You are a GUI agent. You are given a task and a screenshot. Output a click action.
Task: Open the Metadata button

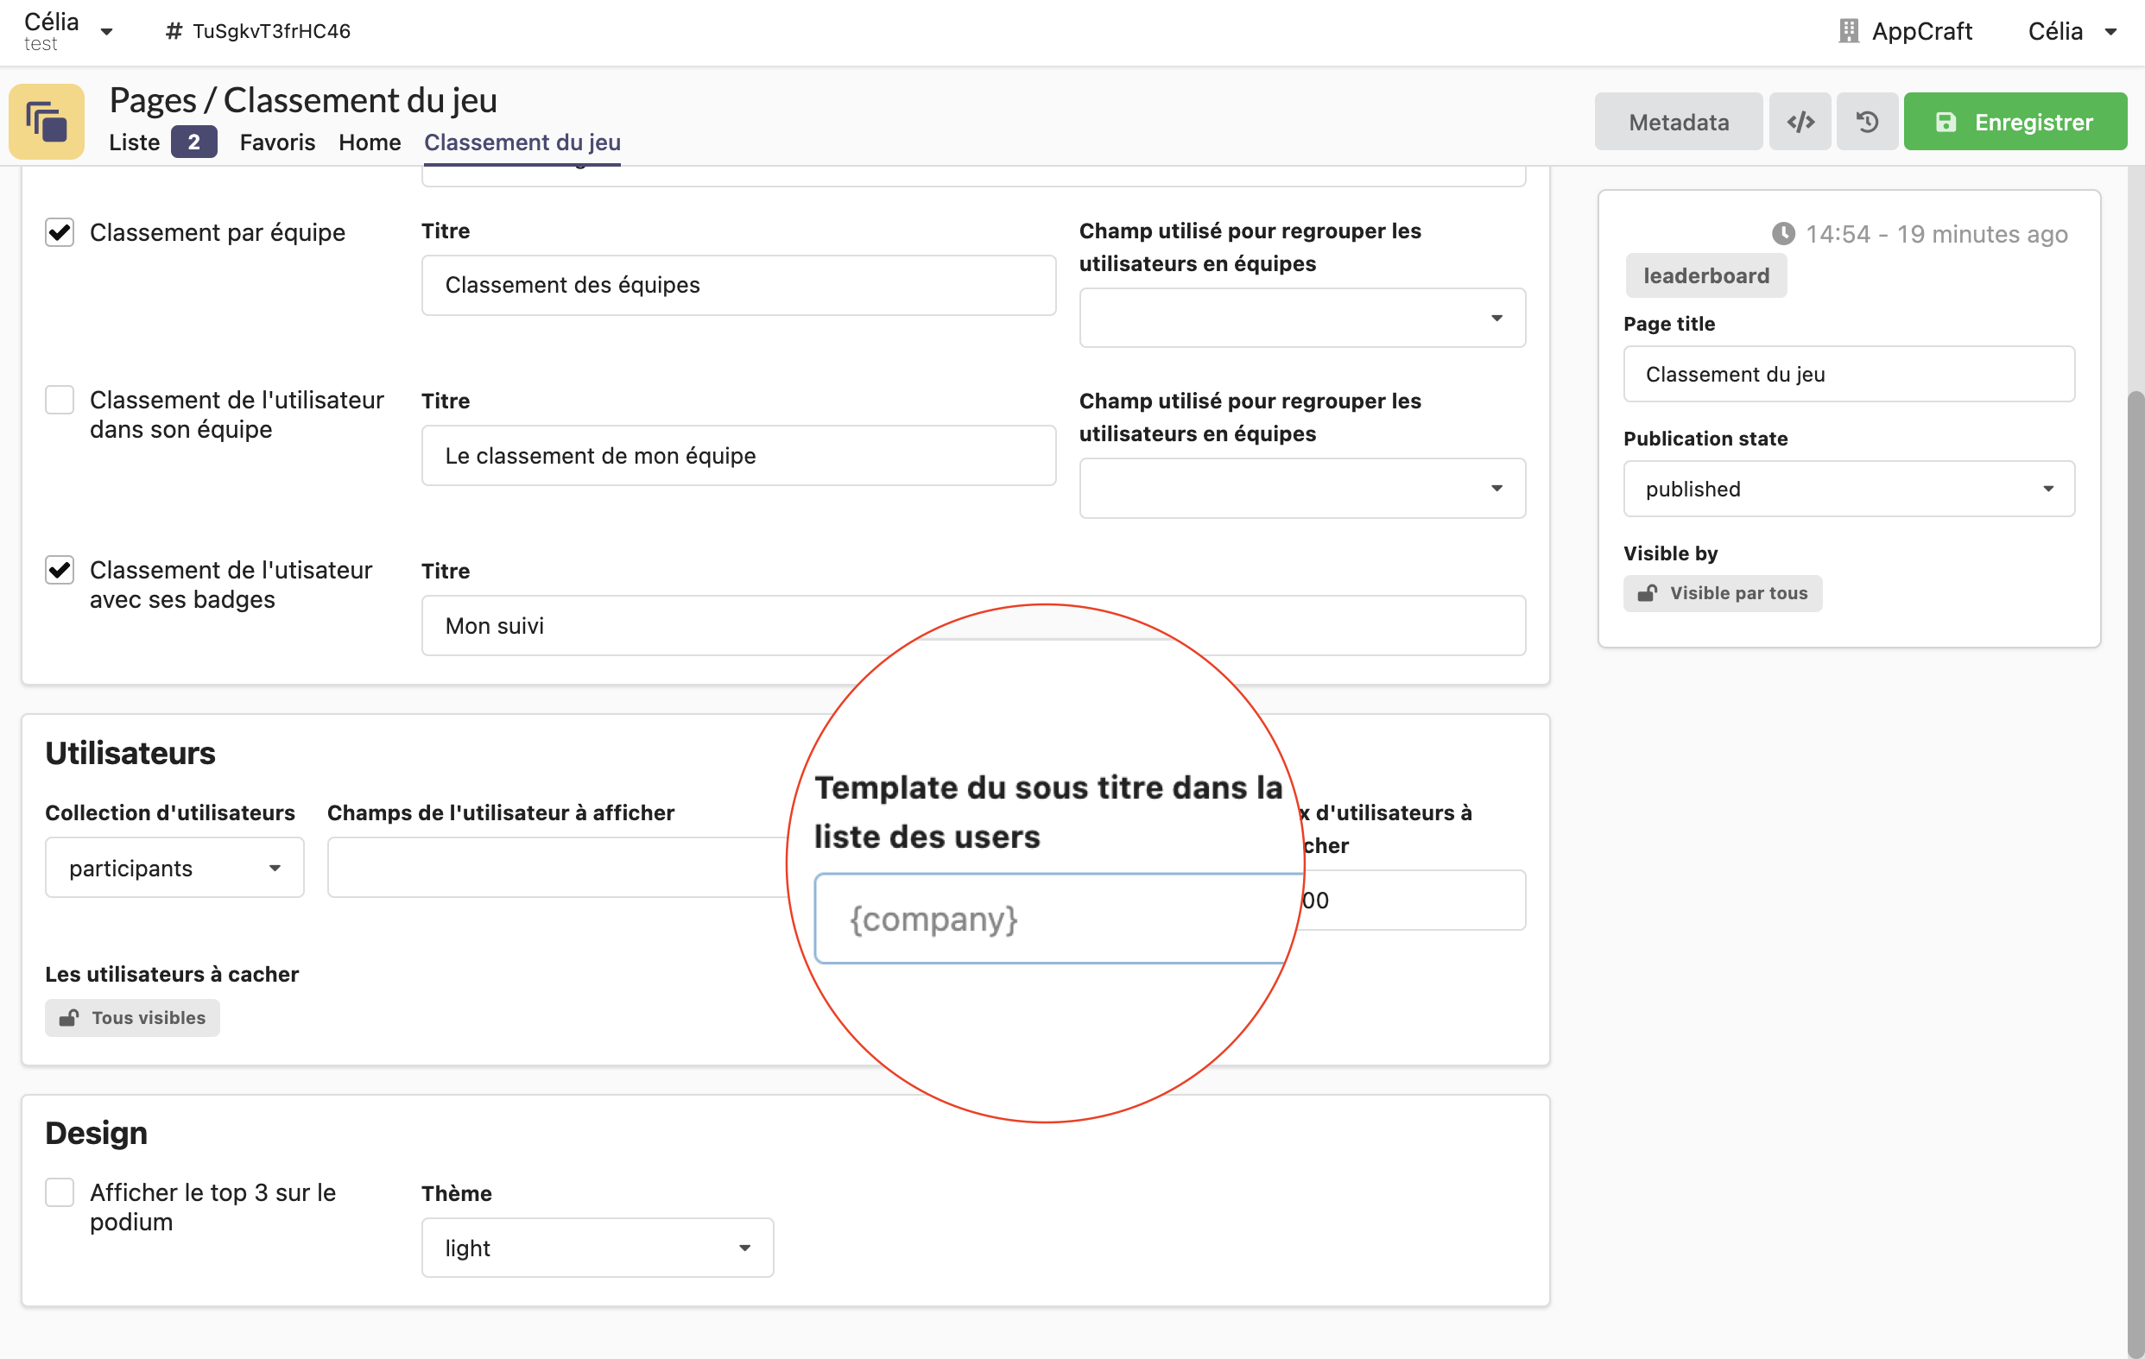click(1678, 122)
